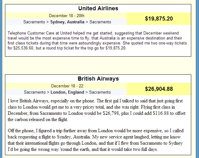Image resolution: width=199 pixels, height=158 pixels.
Task: Click the December 18 - 22 travel dates
Action: click(x=66, y=86)
